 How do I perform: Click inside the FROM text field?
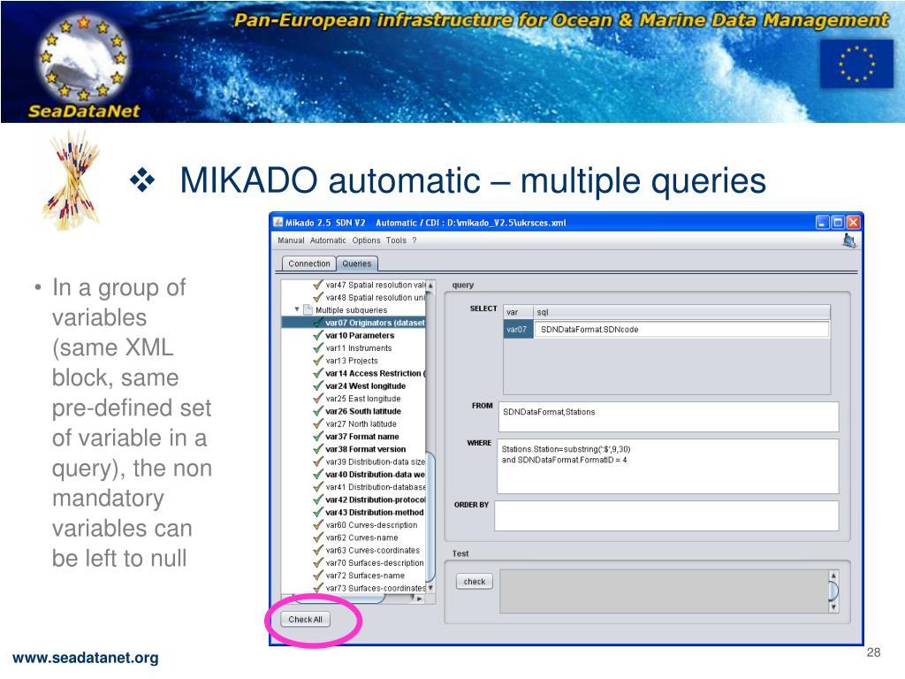pos(668,416)
